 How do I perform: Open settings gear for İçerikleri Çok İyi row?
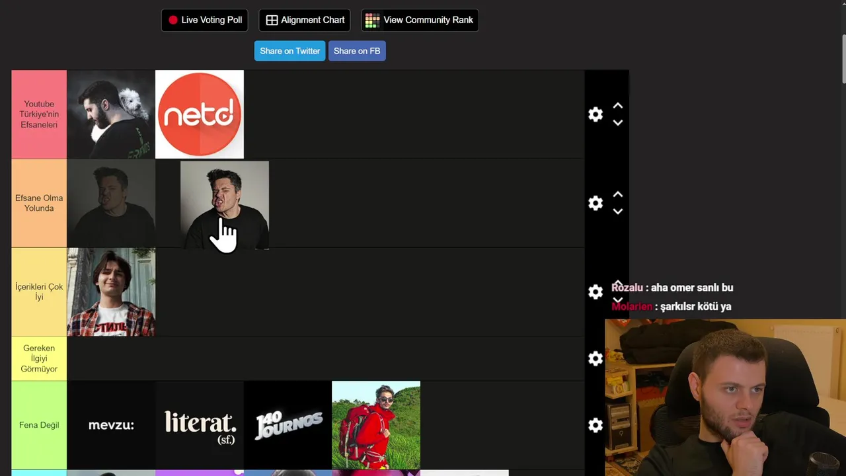pos(596,292)
